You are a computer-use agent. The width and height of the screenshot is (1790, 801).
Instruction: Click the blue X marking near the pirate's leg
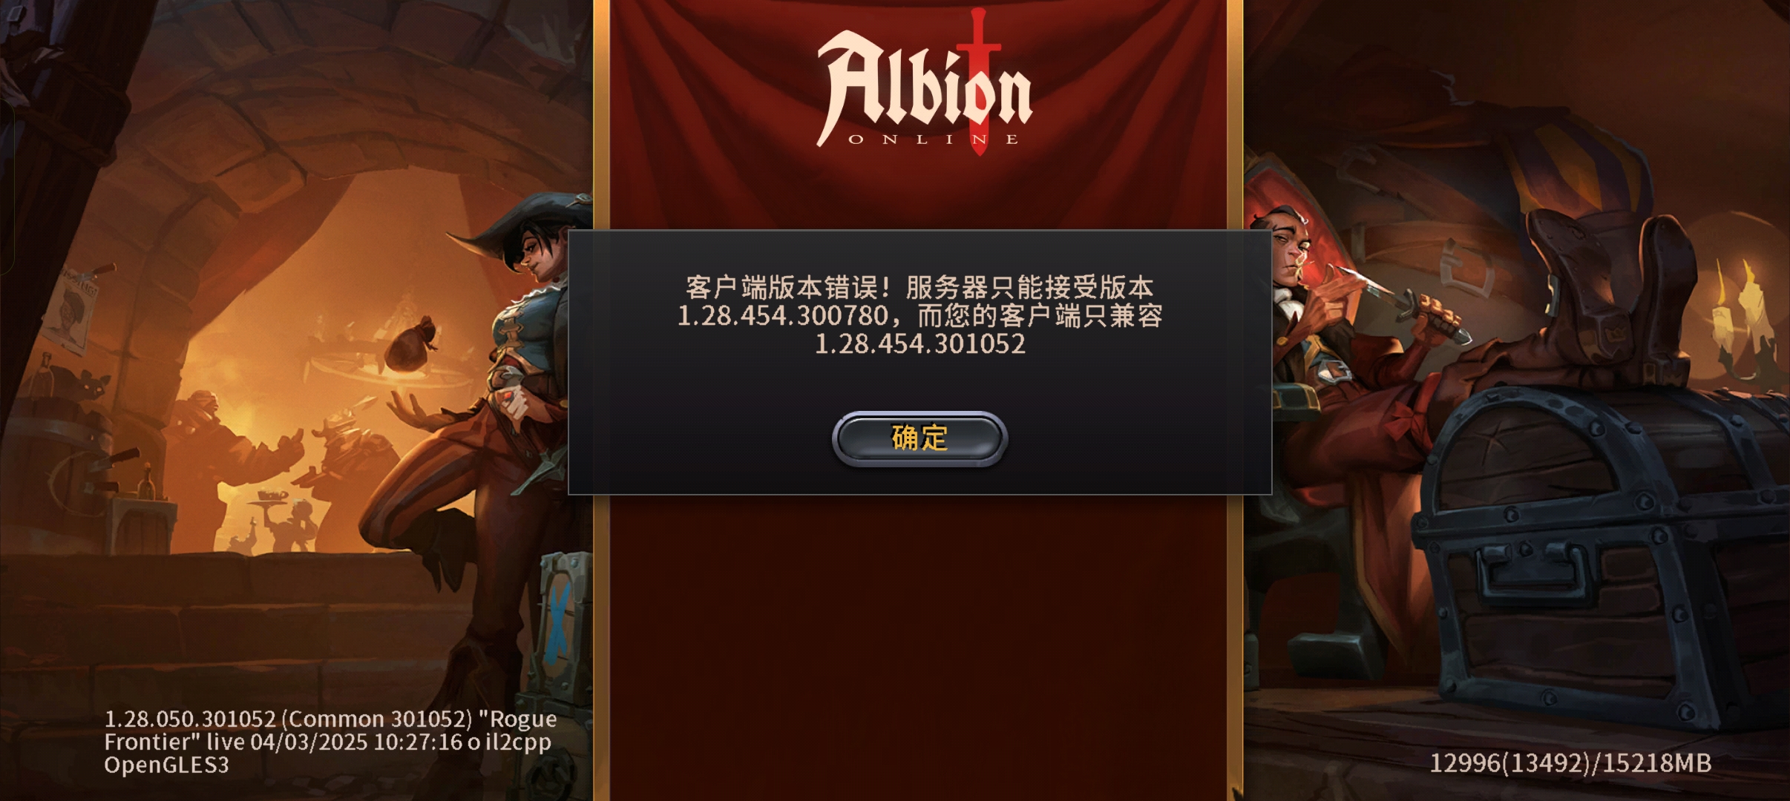coord(558,623)
